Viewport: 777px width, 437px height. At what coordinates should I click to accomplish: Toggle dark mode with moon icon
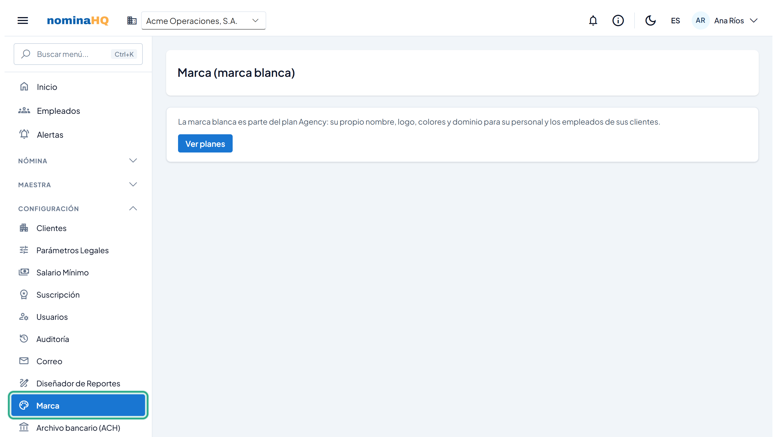click(x=650, y=20)
